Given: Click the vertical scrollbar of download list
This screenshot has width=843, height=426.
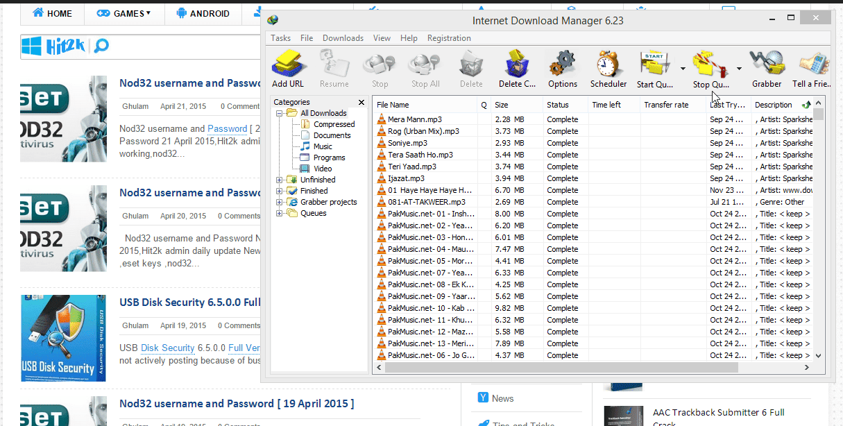Looking at the screenshot, I should click(819, 114).
